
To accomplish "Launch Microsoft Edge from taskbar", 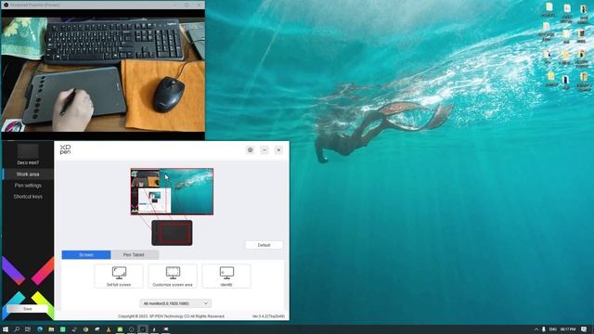I will 40,329.
